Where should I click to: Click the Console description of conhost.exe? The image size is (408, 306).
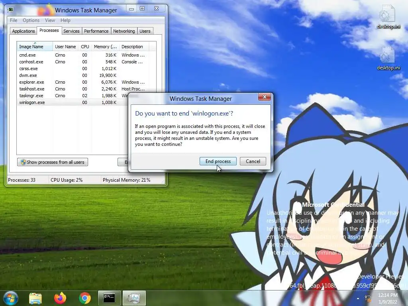(132, 62)
